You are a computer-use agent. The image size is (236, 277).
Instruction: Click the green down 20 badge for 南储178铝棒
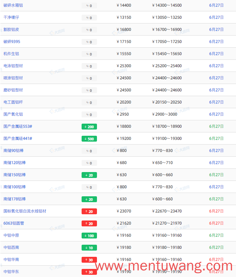(x=89, y=199)
